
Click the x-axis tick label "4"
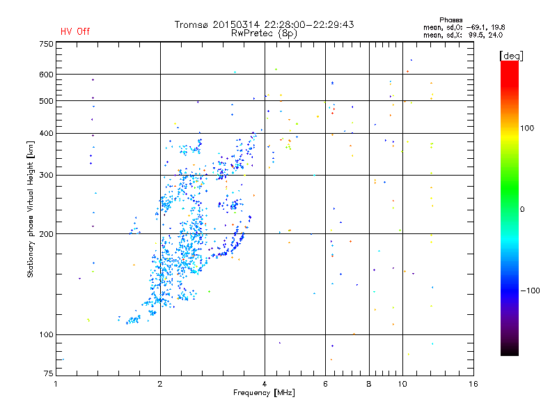pyautogui.click(x=265, y=384)
